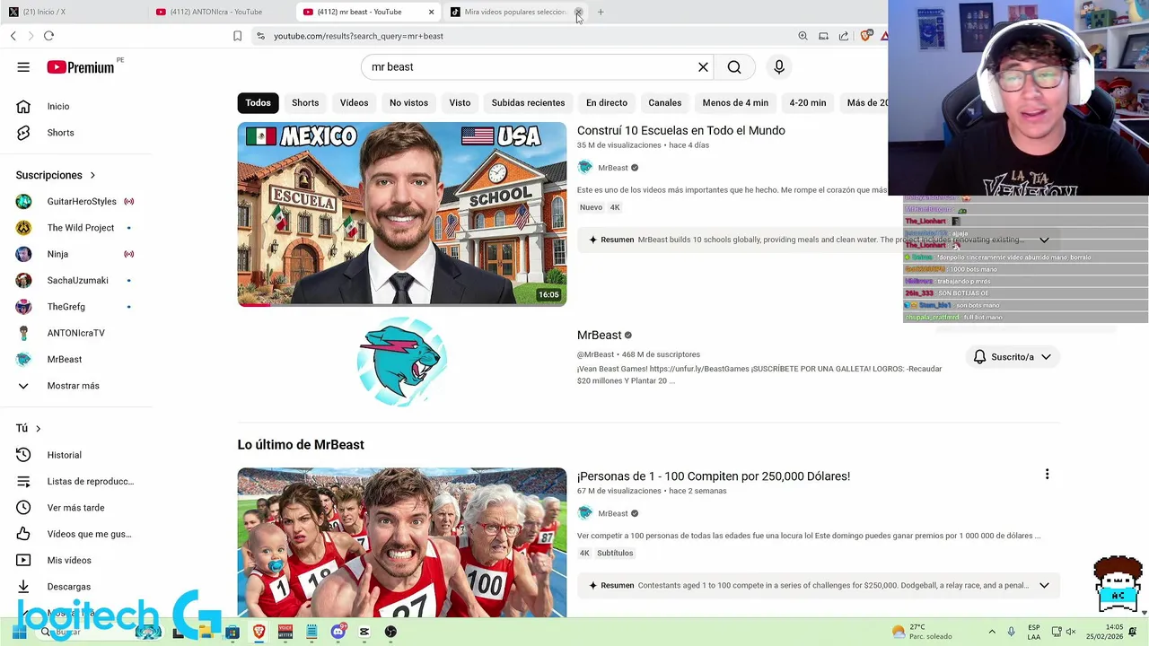Open the MrBeast channel avatar logo
Screen dimensions: 1149x646
click(401, 362)
